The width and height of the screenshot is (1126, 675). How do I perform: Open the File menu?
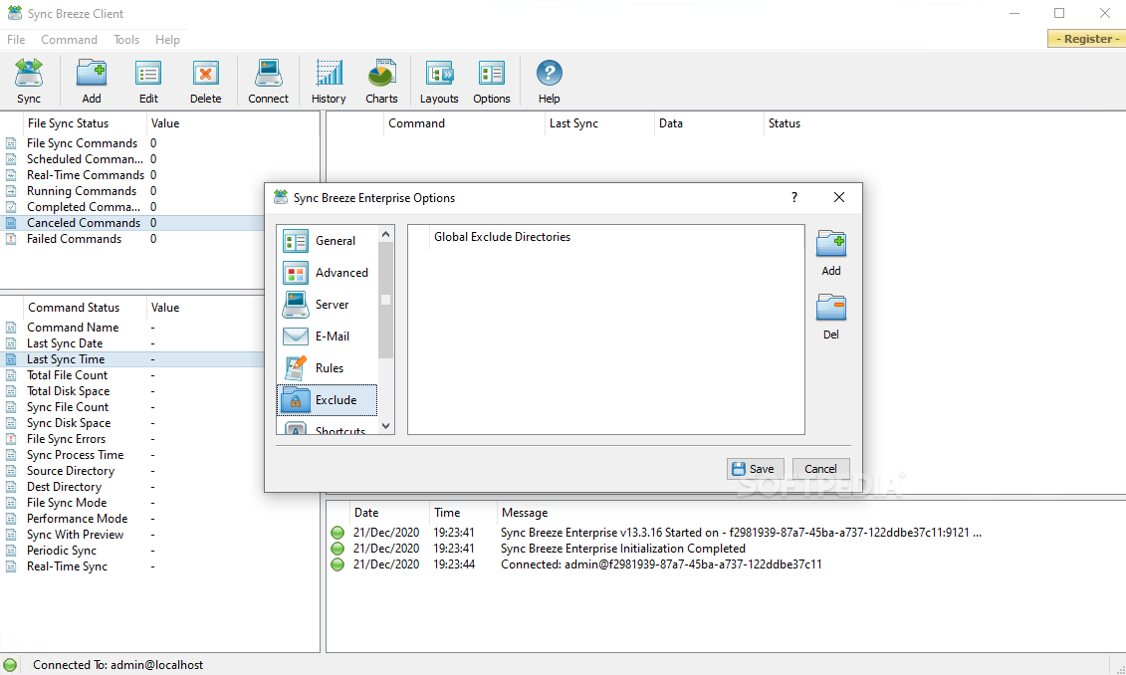click(16, 40)
